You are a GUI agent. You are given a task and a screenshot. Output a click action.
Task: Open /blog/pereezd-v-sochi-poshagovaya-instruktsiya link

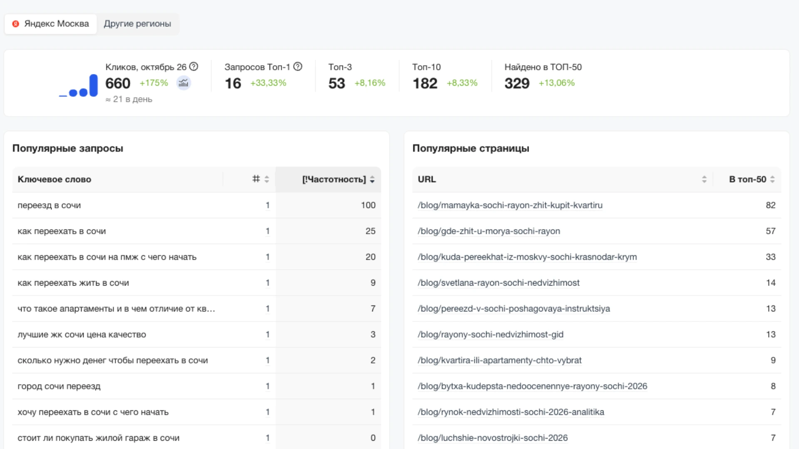click(514, 308)
